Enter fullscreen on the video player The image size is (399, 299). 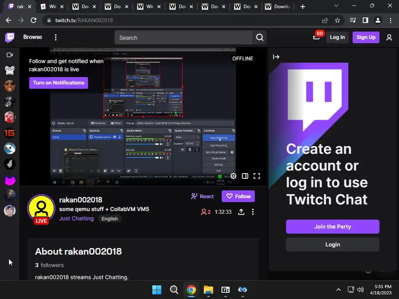[x=257, y=176]
